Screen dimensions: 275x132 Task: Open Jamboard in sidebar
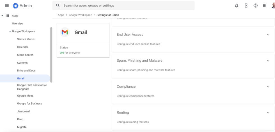23,111
